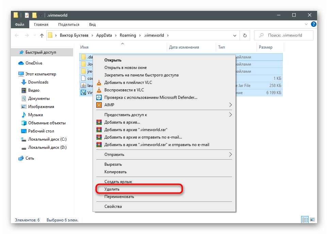The image size is (328, 234).
Task: Open Рабочий стол in sidebar
Action: (x=41, y=131)
